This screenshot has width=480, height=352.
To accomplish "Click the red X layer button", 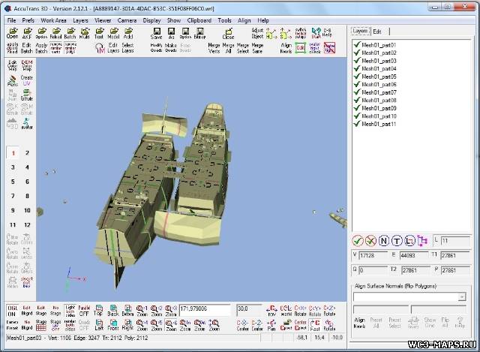I will 372,240.
